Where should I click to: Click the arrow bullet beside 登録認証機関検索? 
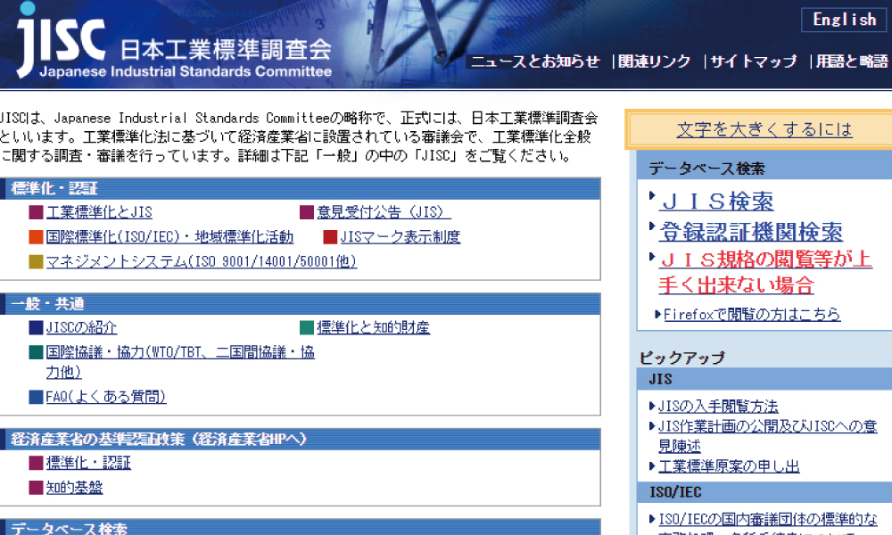653,226
